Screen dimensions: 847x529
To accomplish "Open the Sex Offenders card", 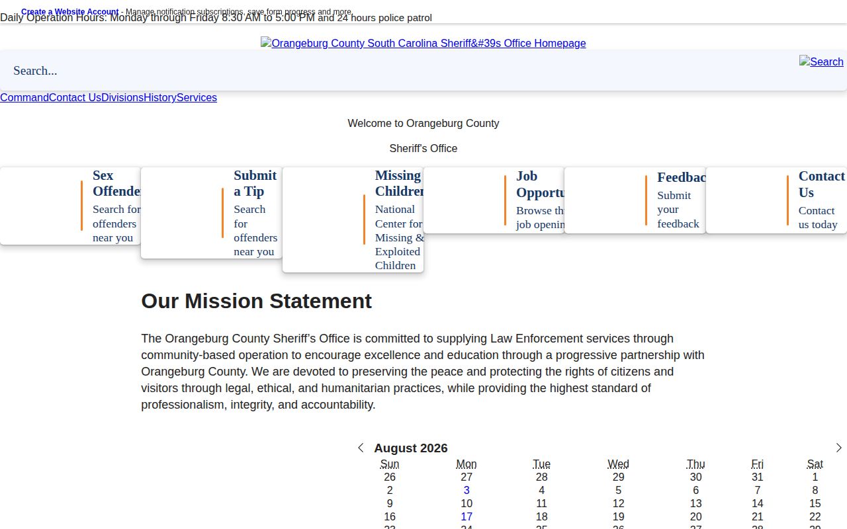I will tap(70, 206).
